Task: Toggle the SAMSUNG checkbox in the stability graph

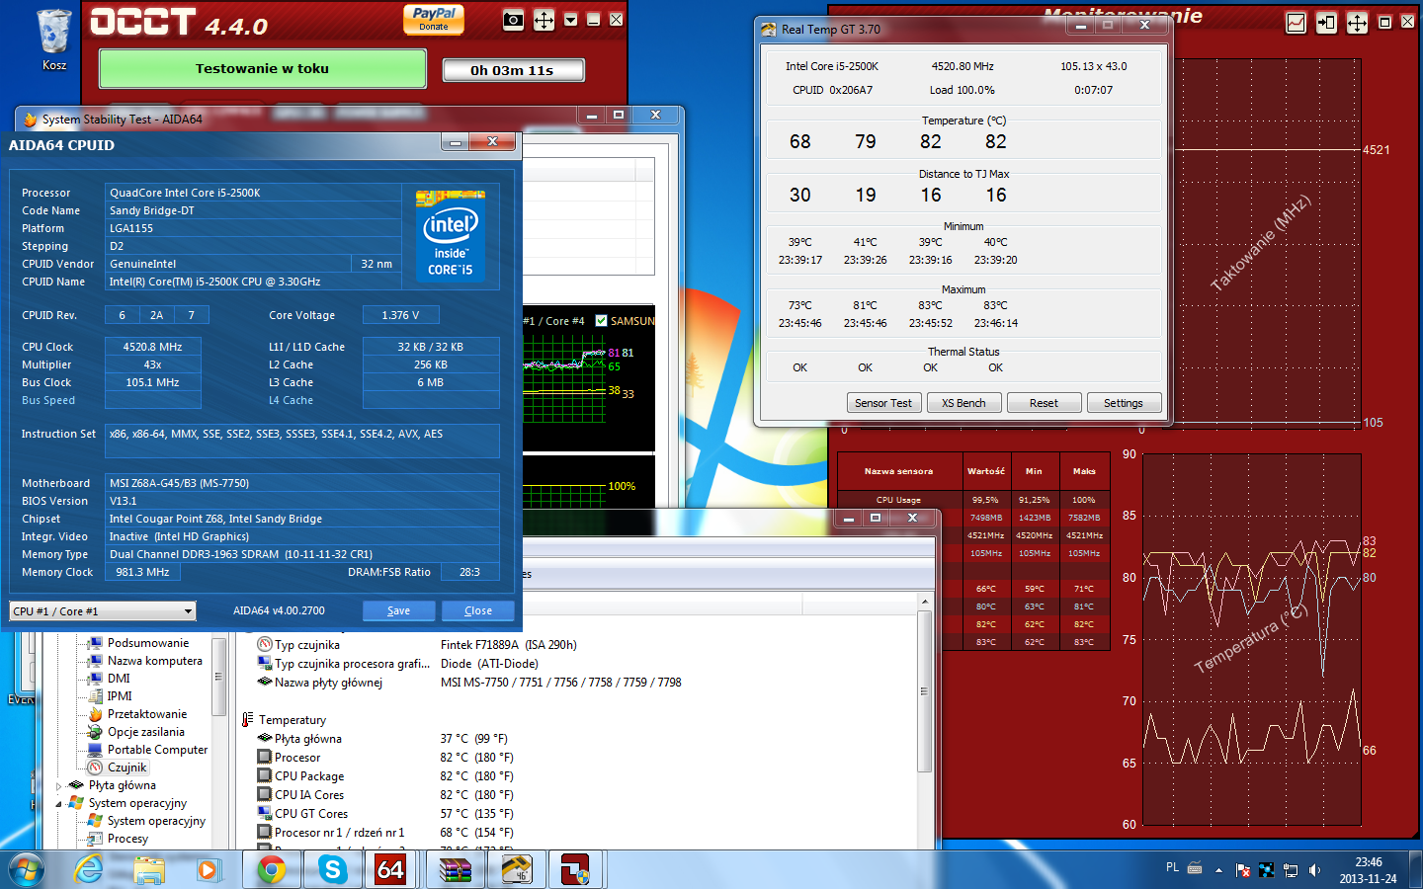Action: coord(601,321)
